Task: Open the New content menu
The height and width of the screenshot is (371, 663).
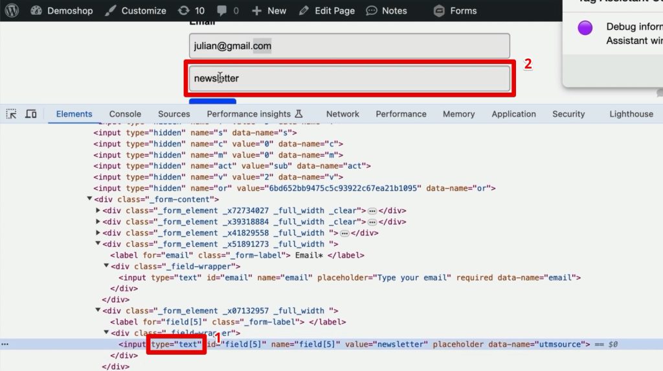Action: (x=269, y=10)
